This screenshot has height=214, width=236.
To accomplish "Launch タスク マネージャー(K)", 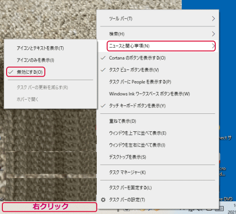I will point(158,172).
